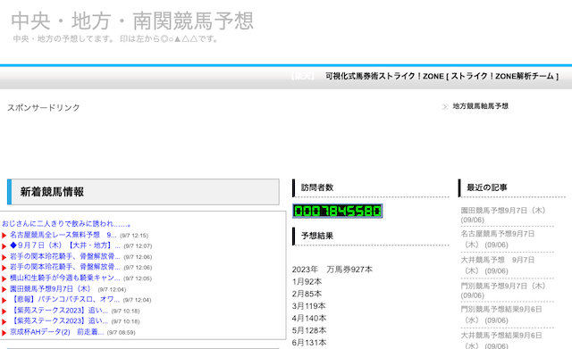The height and width of the screenshot is (349, 572).
Task: Click the 4月140本 result line
Action: click(309, 318)
